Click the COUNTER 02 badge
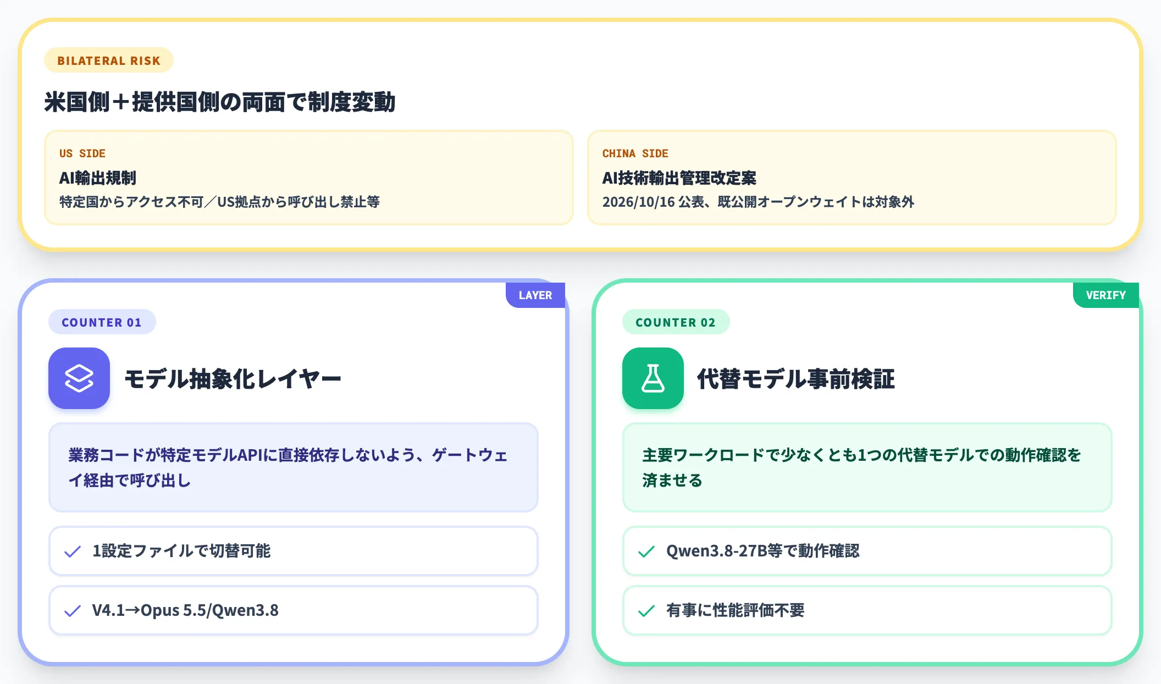 point(676,322)
